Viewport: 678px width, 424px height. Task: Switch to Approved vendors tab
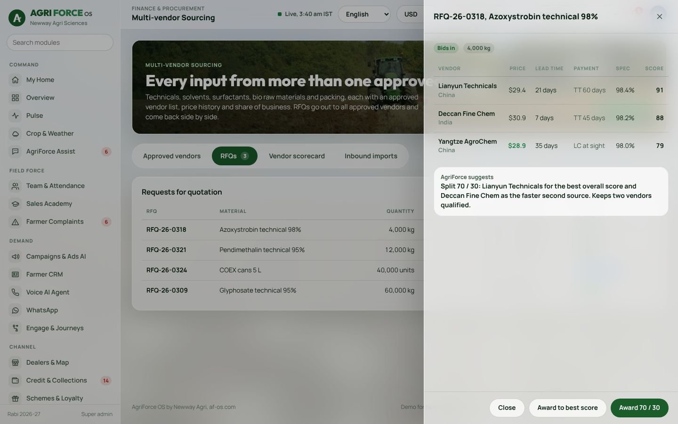(x=172, y=156)
